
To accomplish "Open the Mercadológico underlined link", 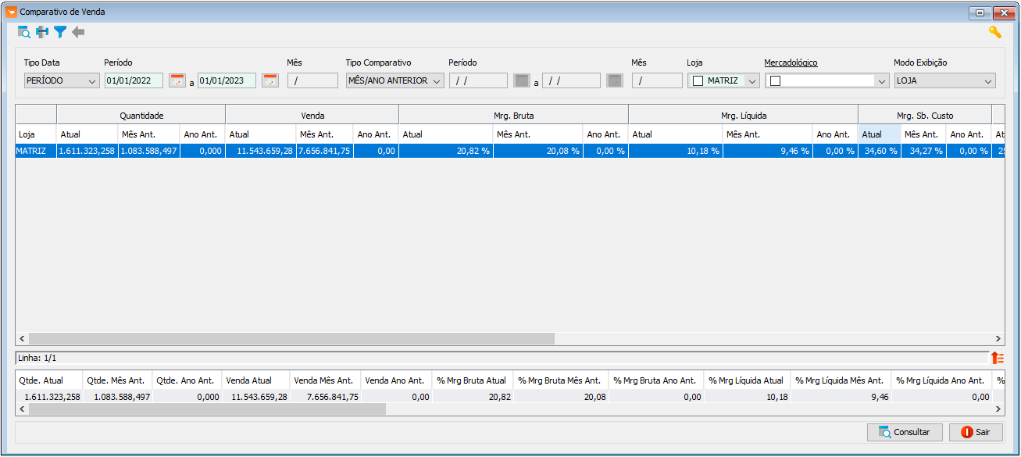I will pyautogui.click(x=791, y=62).
